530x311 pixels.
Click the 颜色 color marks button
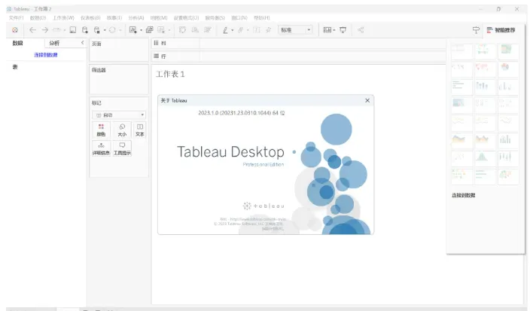coord(101,130)
